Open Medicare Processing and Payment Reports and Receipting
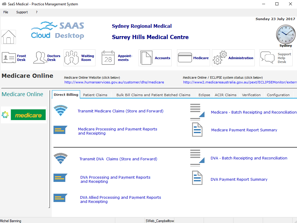 (118, 131)
